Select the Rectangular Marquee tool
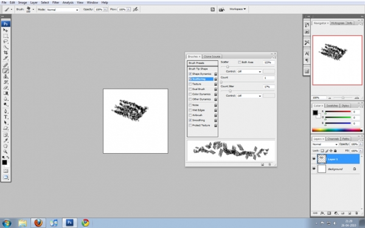 pos(5,36)
